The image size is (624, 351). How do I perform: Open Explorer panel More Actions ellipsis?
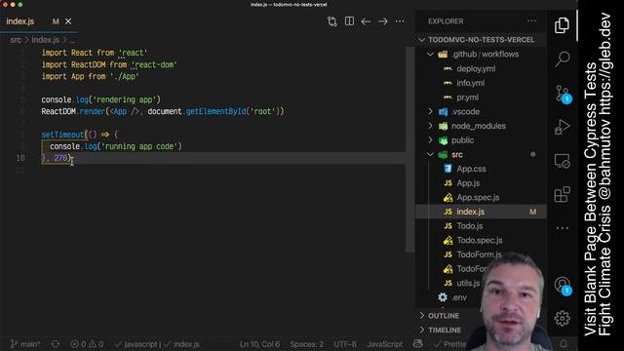531,20
